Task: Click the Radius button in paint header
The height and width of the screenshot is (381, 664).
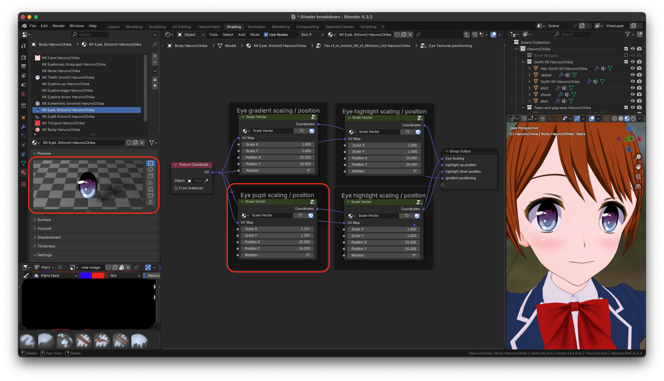Action: tap(153, 276)
